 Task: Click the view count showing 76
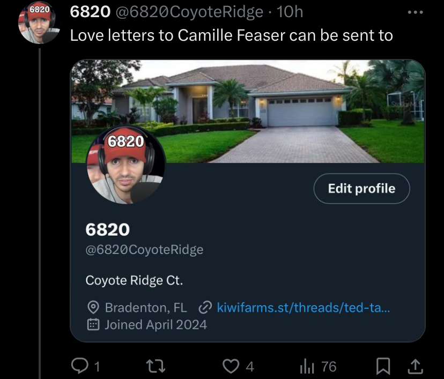329,367
